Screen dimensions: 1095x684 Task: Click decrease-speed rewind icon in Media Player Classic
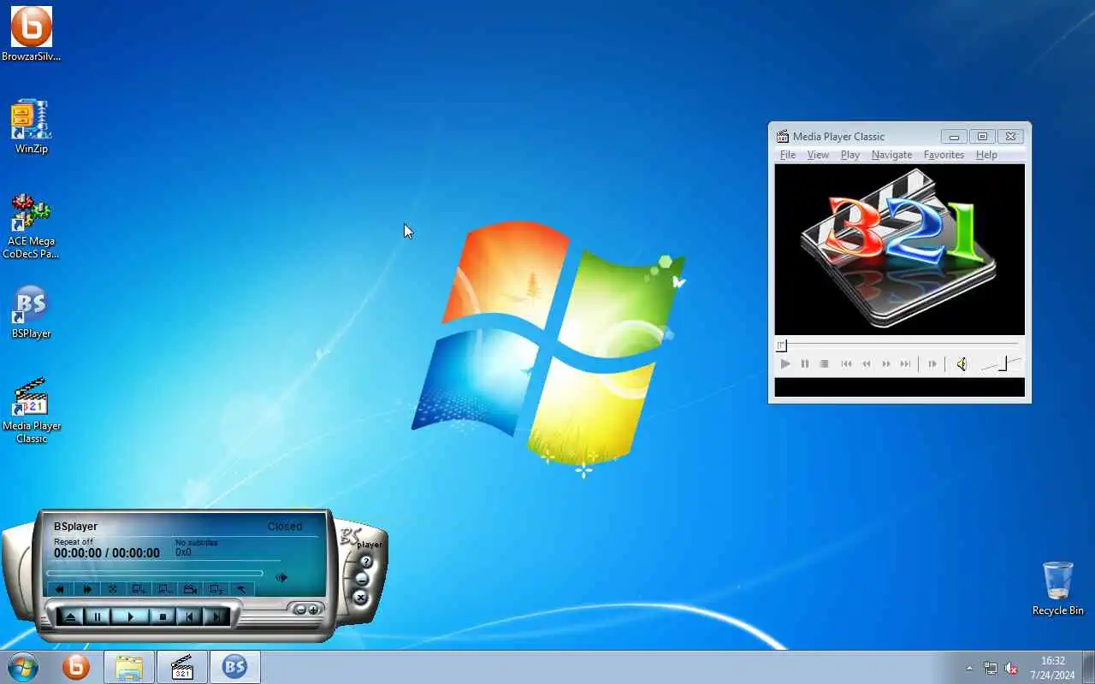pyautogui.click(x=866, y=364)
